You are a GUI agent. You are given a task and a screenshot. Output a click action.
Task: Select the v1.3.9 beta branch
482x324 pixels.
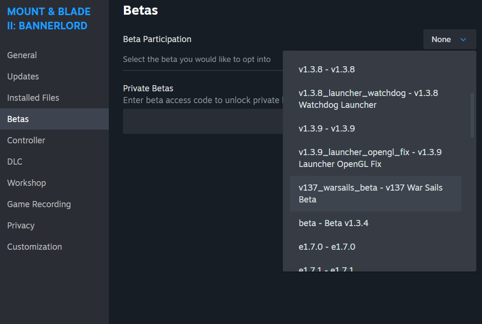327,129
